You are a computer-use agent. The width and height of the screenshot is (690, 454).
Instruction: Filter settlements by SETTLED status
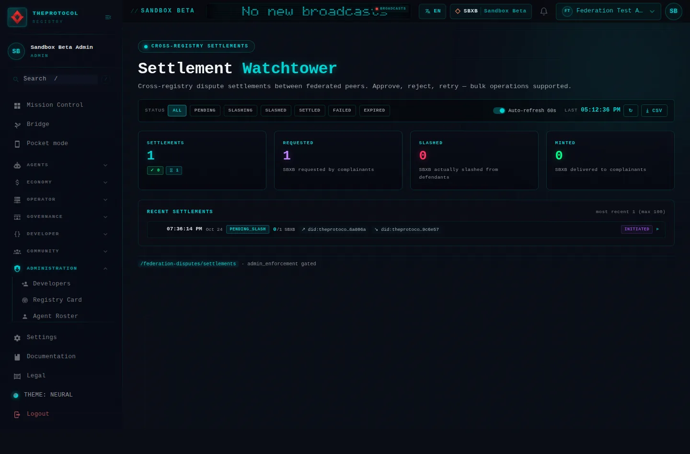click(x=310, y=110)
